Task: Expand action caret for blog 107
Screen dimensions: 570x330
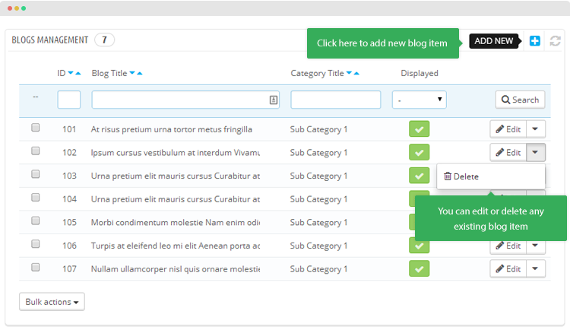Action: point(536,268)
